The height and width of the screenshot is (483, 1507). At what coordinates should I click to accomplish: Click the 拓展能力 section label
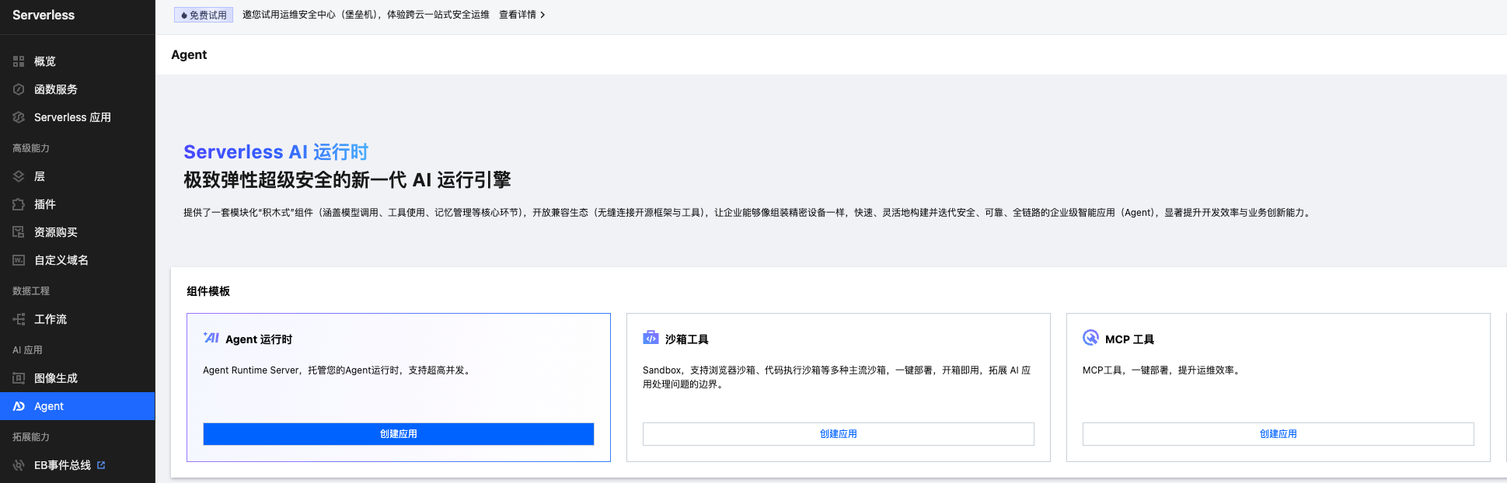click(x=31, y=437)
